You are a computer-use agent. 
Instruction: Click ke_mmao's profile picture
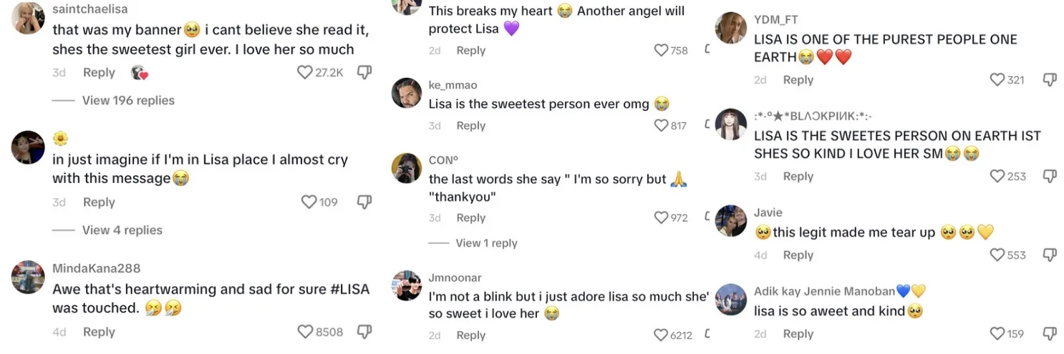click(407, 94)
